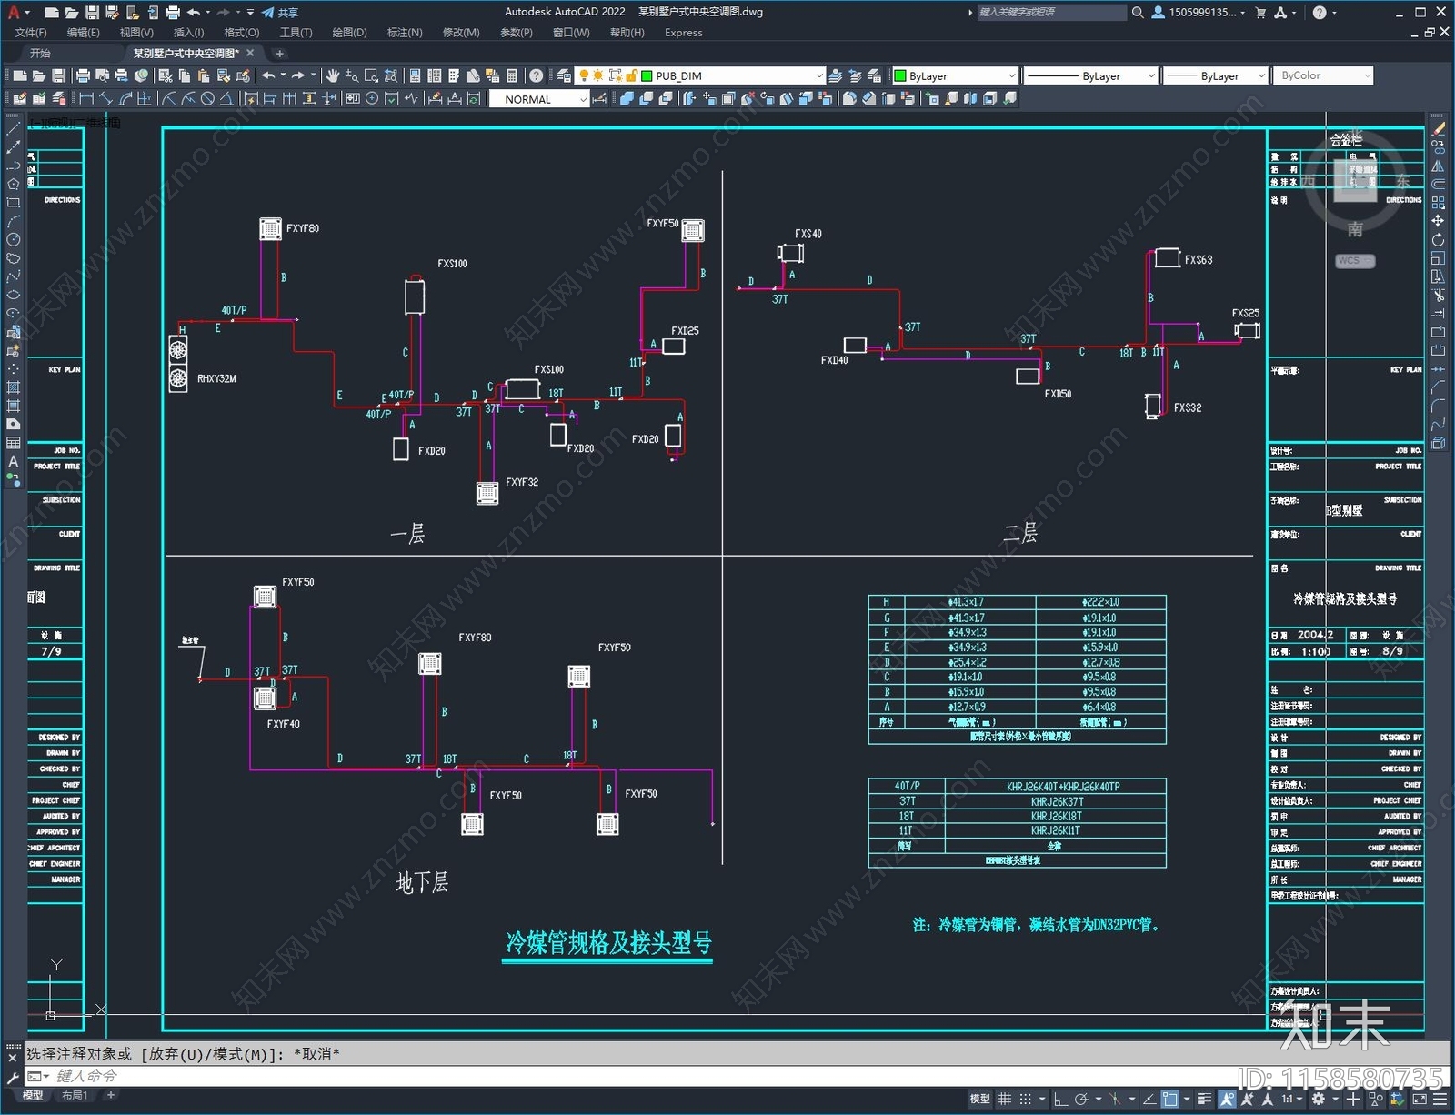The height and width of the screenshot is (1115, 1455).
Task: Click the layer on/off lightbulb icon
Action: pos(584,75)
